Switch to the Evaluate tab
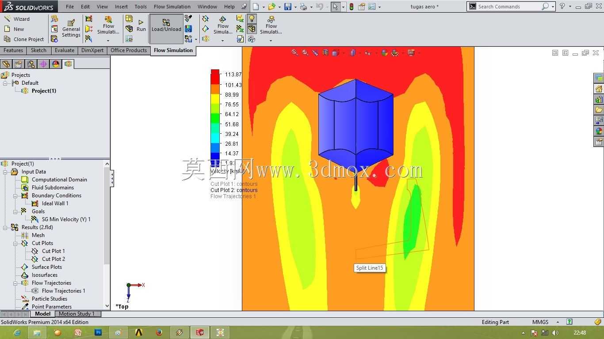604x339 pixels. pyautogui.click(x=65, y=50)
